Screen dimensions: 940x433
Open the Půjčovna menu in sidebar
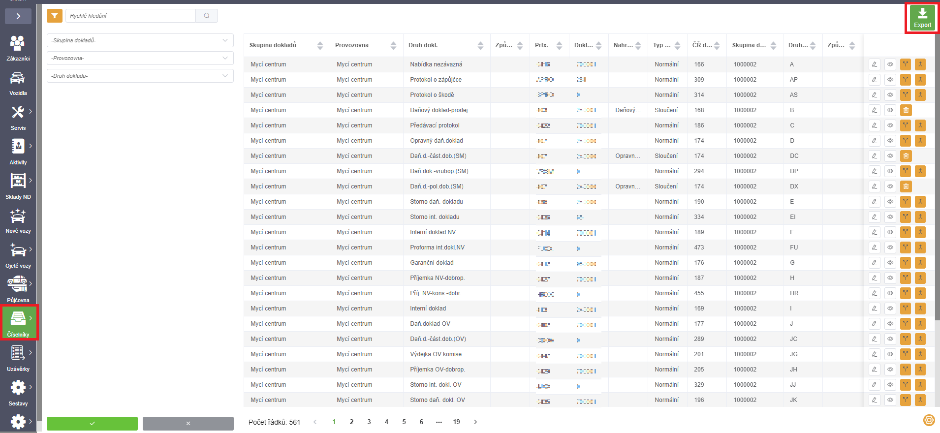18,289
